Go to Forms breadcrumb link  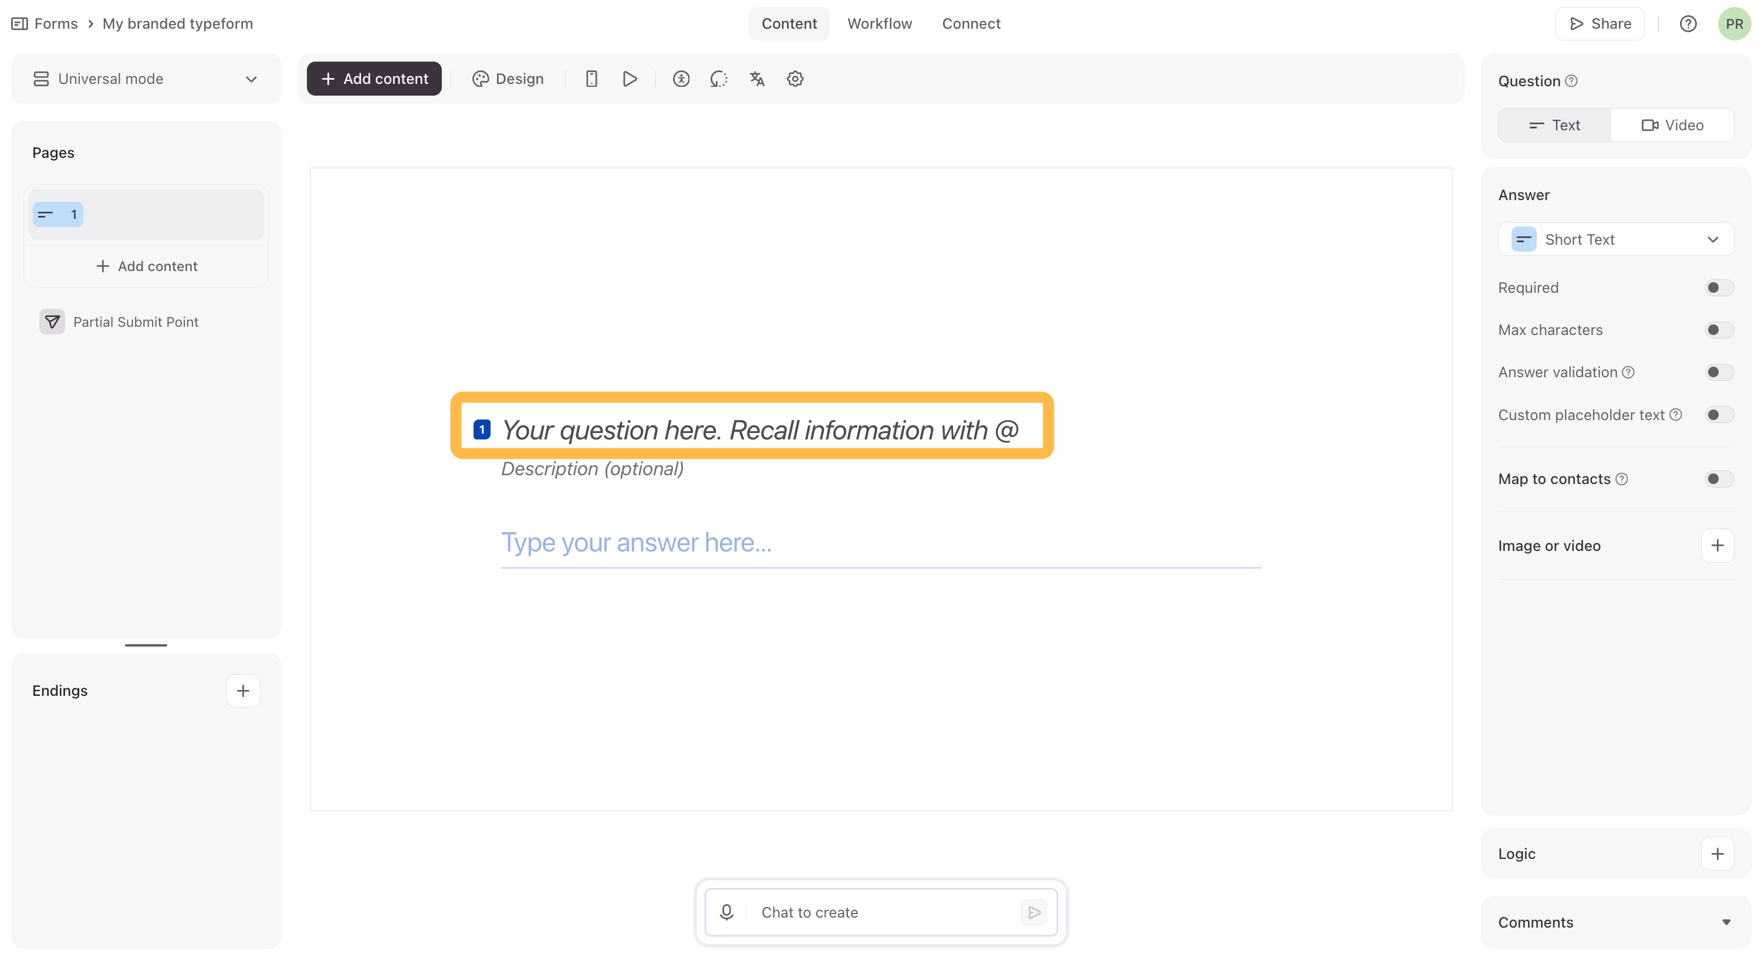click(56, 24)
